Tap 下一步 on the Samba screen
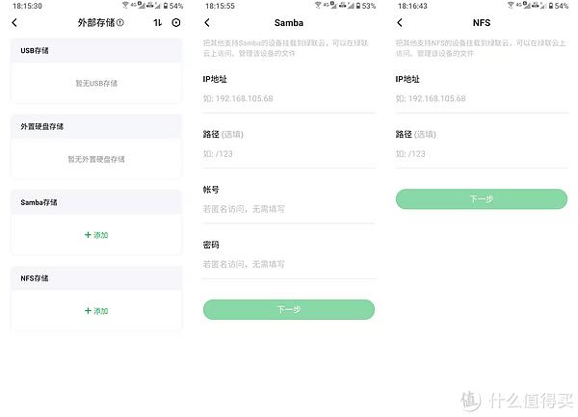578x417 pixels. click(289, 309)
